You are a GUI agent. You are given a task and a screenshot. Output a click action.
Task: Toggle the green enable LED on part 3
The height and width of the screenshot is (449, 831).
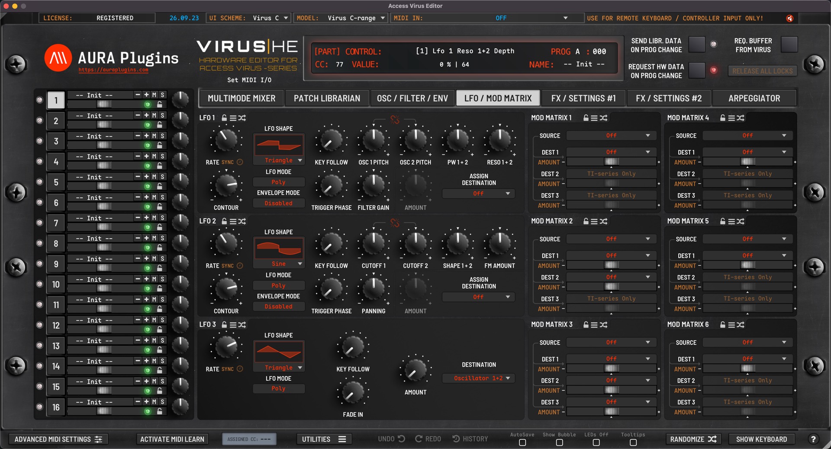click(x=147, y=145)
